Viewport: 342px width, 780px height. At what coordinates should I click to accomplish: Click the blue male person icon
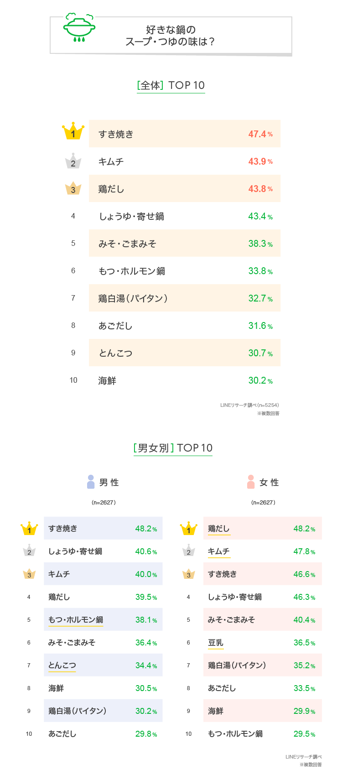click(91, 482)
